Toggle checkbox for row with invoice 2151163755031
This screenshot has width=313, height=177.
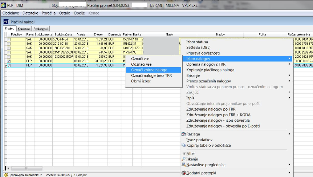click(x=9, y=52)
